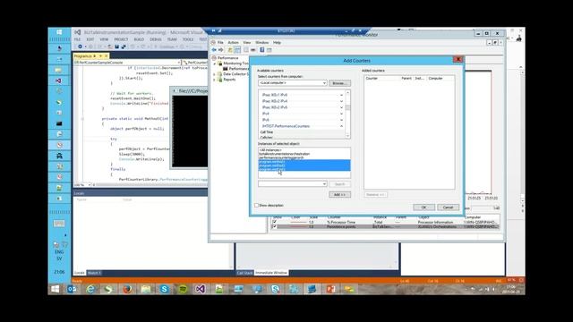Screen dimensions: 573x322
Task: Close the Program.cs tab in Visual Studio
Action: tap(107, 56)
